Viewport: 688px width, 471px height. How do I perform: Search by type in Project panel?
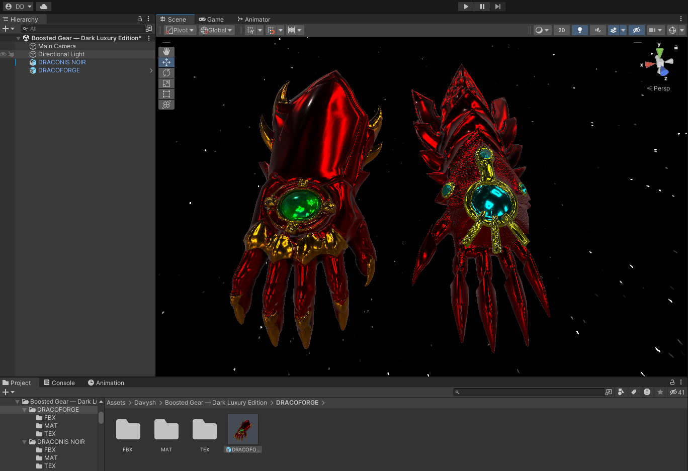[x=621, y=392]
